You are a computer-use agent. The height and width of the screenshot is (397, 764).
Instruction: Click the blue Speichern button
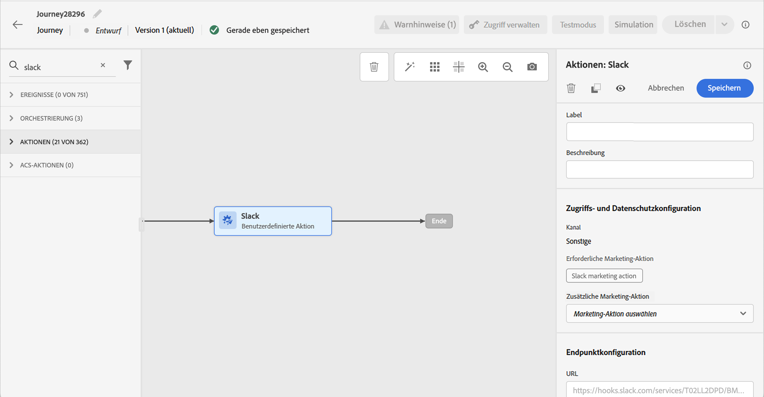click(724, 88)
